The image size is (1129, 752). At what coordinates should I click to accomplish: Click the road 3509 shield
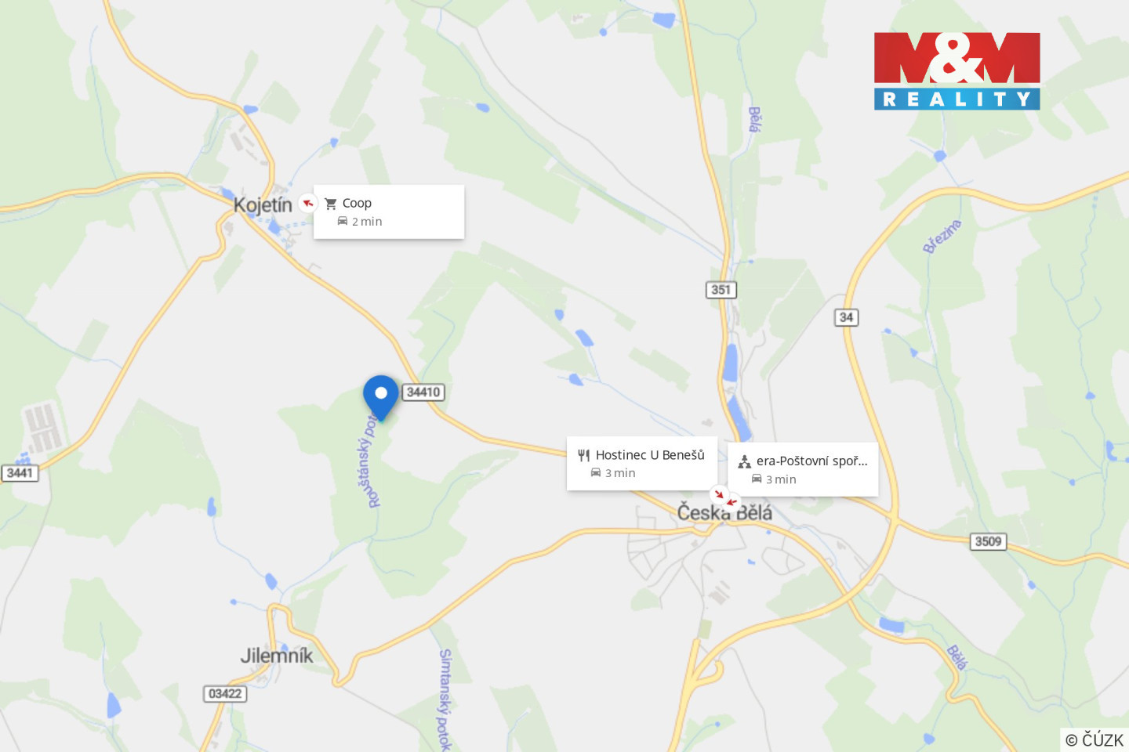click(988, 541)
